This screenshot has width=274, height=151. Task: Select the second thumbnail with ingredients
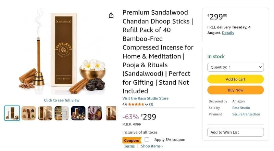coord(29,113)
